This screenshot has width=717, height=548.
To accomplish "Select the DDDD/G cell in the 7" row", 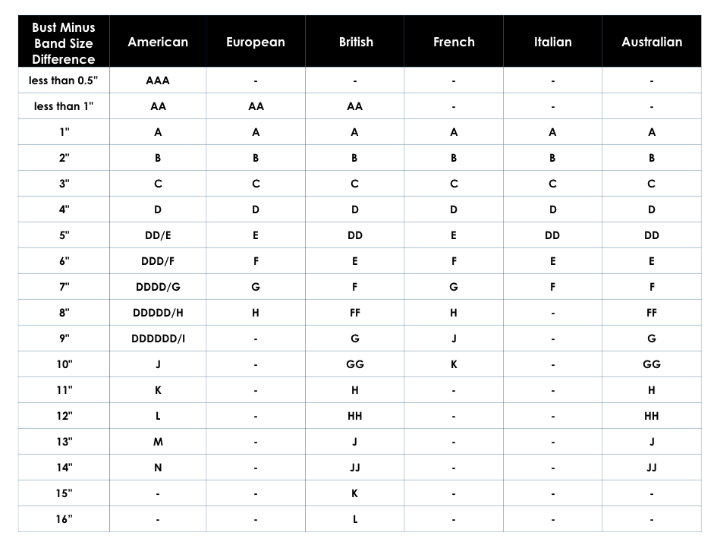I will pyautogui.click(x=158, y=287).
